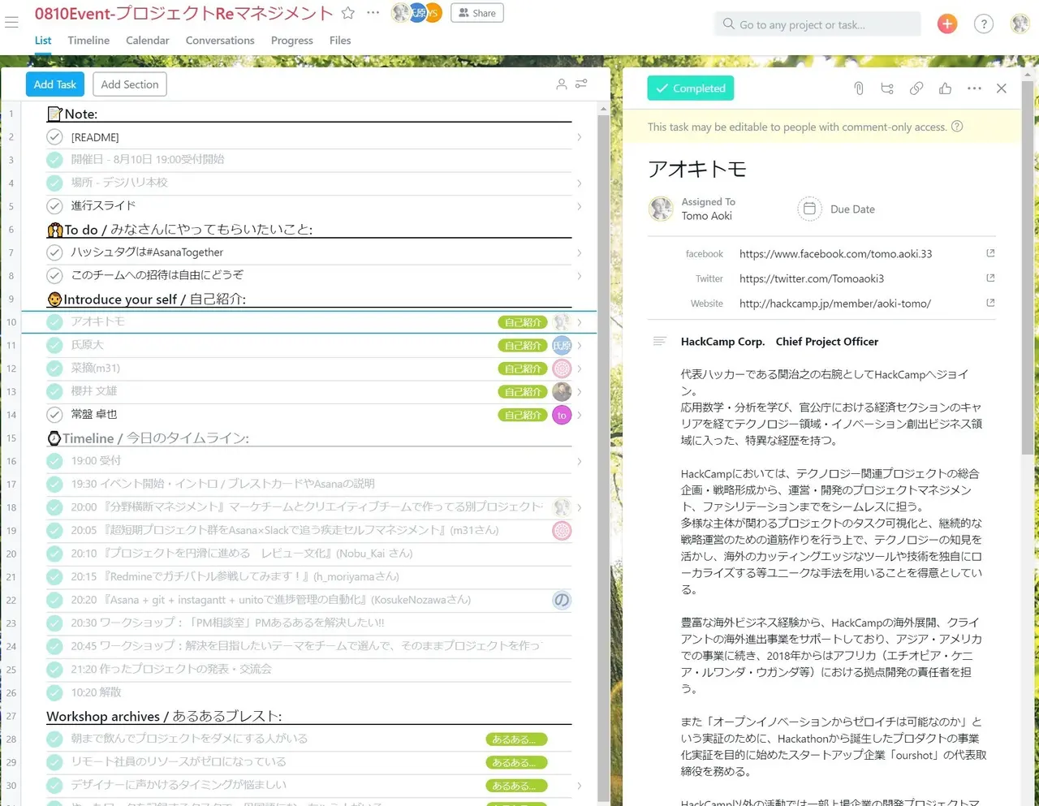
Task: Click the Due Date calendar icon
Action: coord(809,209)
